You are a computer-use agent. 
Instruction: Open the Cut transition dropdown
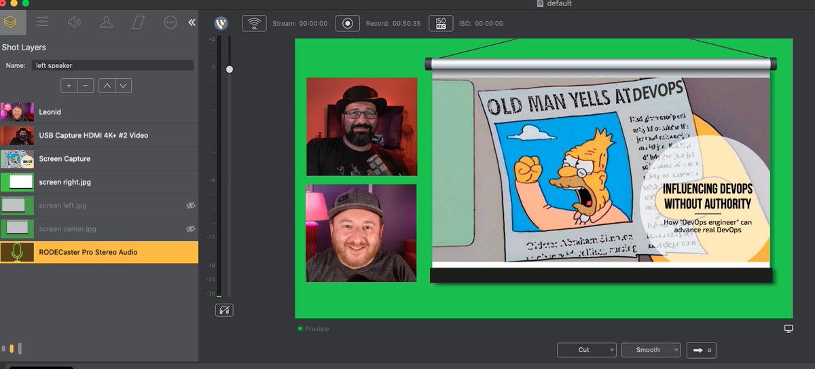(x=587, y=350)
